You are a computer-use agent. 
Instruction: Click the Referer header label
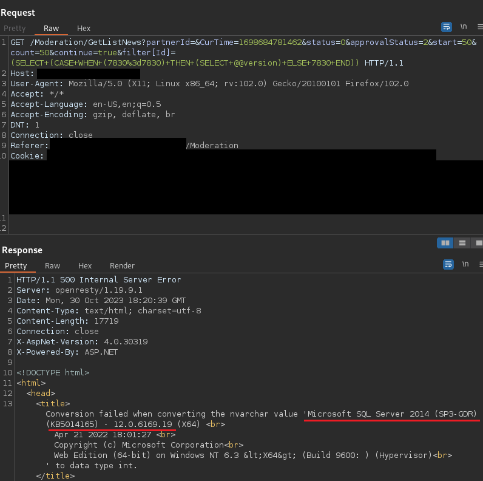[30, 146]
